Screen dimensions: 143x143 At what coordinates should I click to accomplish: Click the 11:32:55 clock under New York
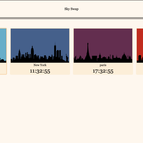click(x=40, y=71)
